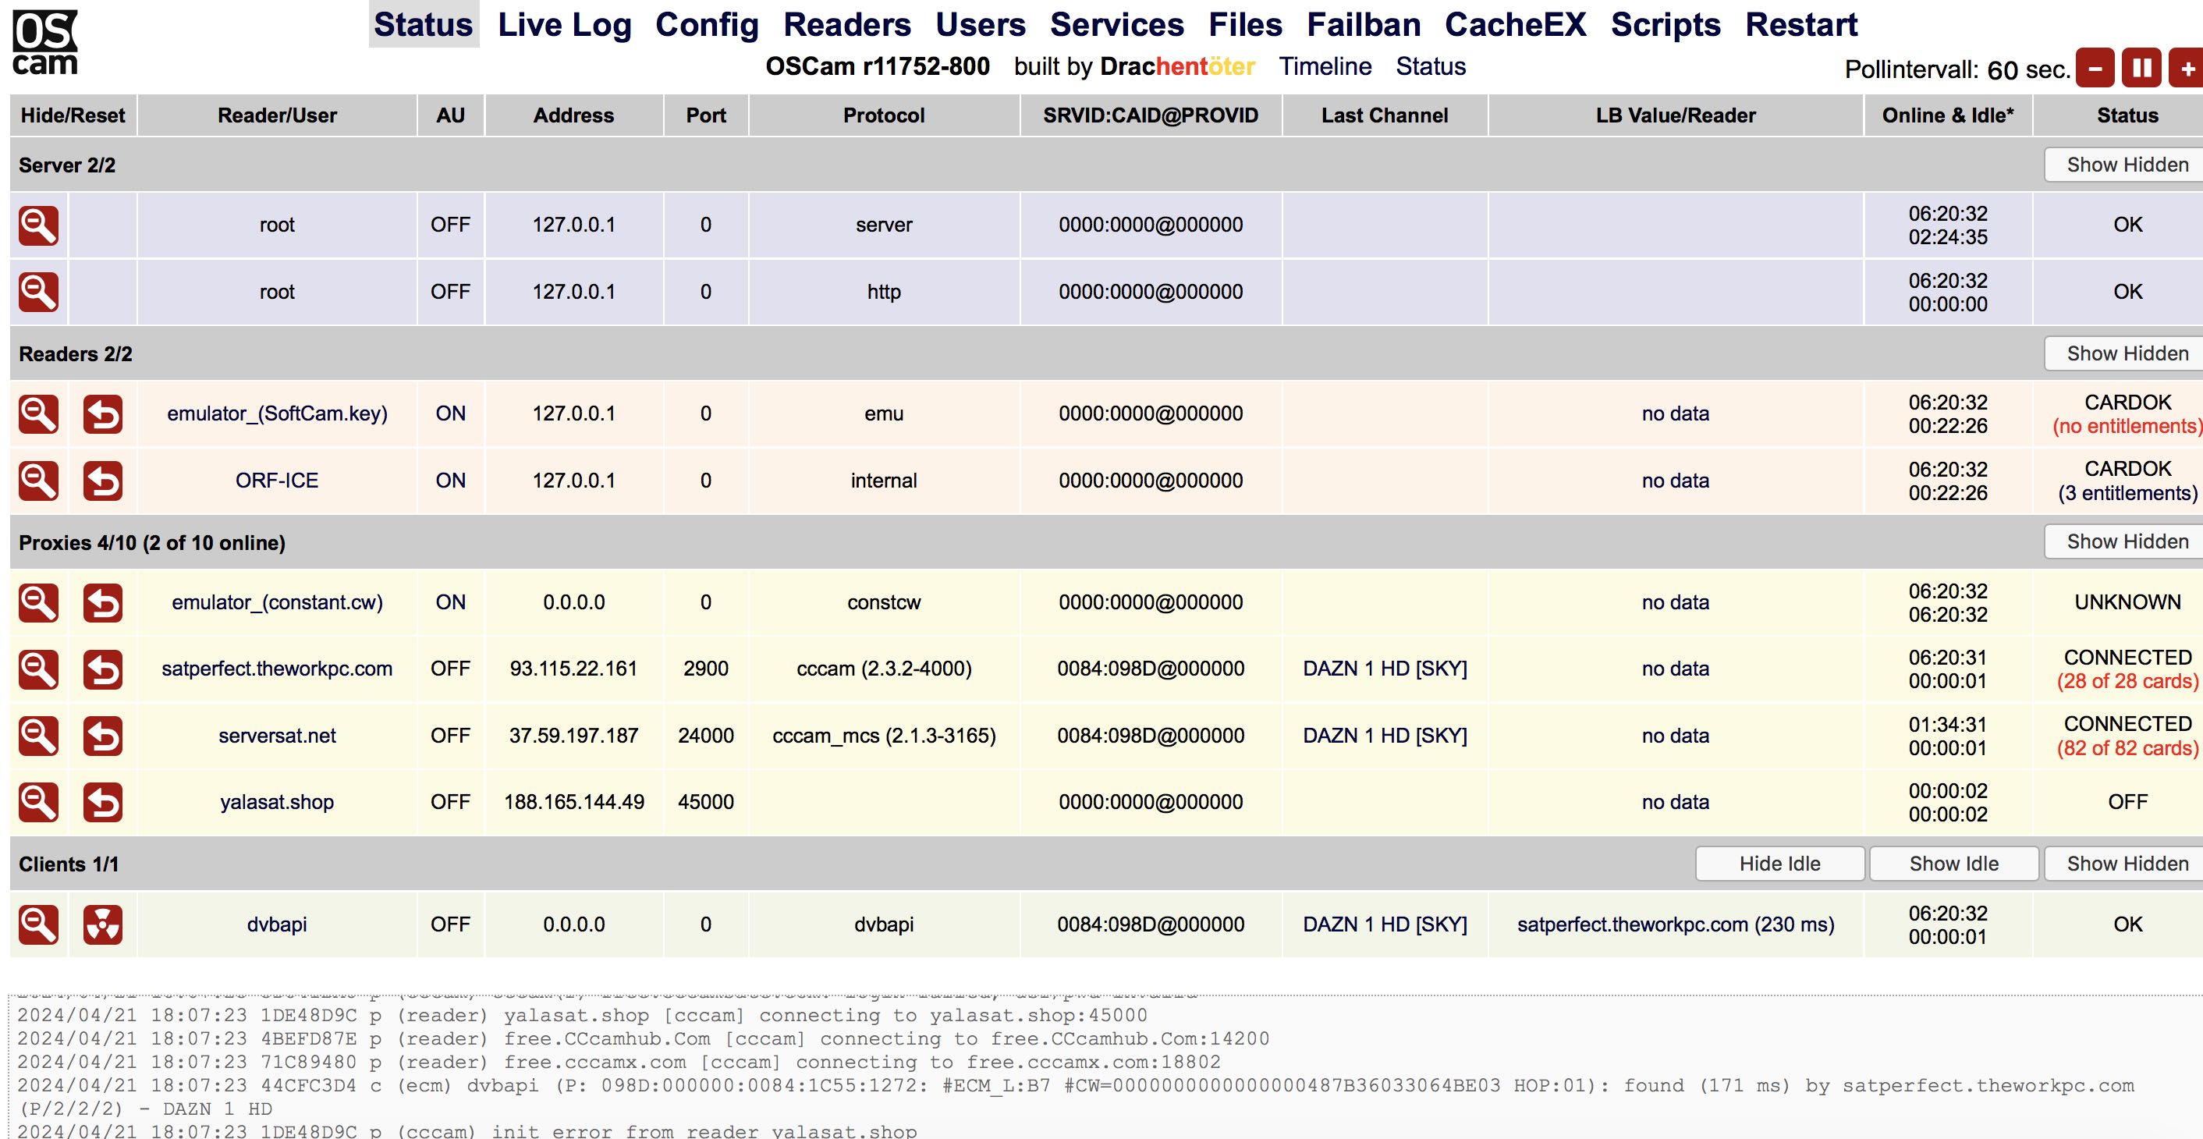Viewport: 2203px width, 1139px height.
Task: Click Hide Idle in Clients section
Action: click(x=1779, y=864)
